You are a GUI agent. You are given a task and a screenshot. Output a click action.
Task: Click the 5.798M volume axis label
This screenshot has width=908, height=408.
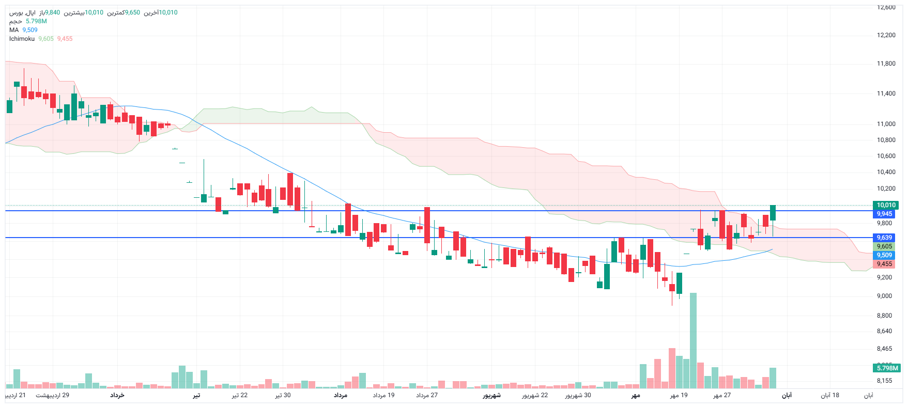[887, 368]
